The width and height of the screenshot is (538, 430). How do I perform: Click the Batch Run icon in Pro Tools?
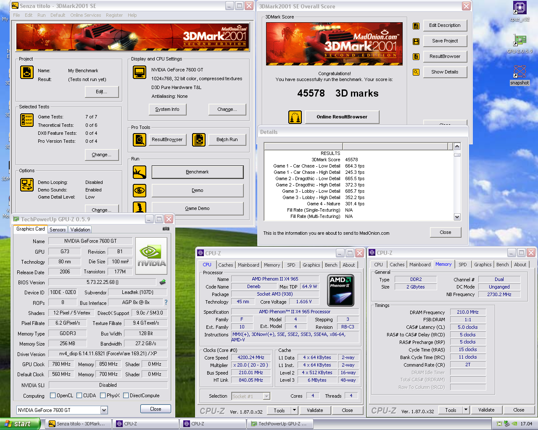click(x=199, y=140)
